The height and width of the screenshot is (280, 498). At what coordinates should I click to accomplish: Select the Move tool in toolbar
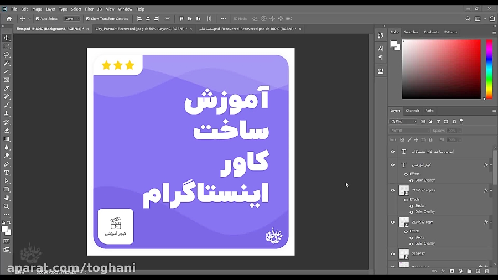[7, 38]
